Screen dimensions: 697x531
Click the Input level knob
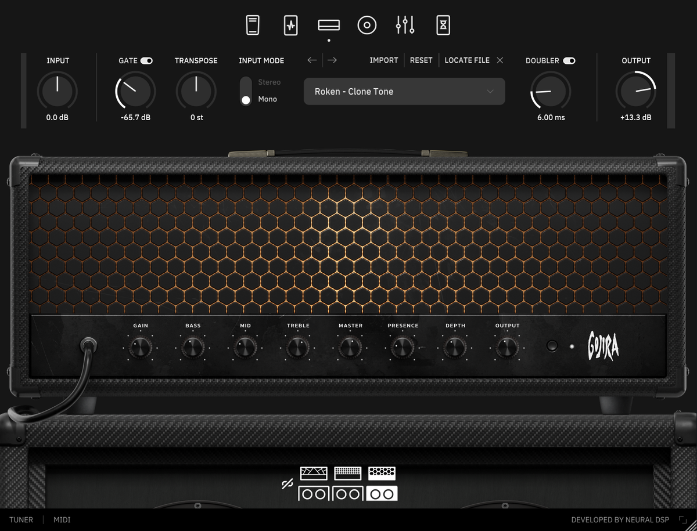(x=58, y=91)
